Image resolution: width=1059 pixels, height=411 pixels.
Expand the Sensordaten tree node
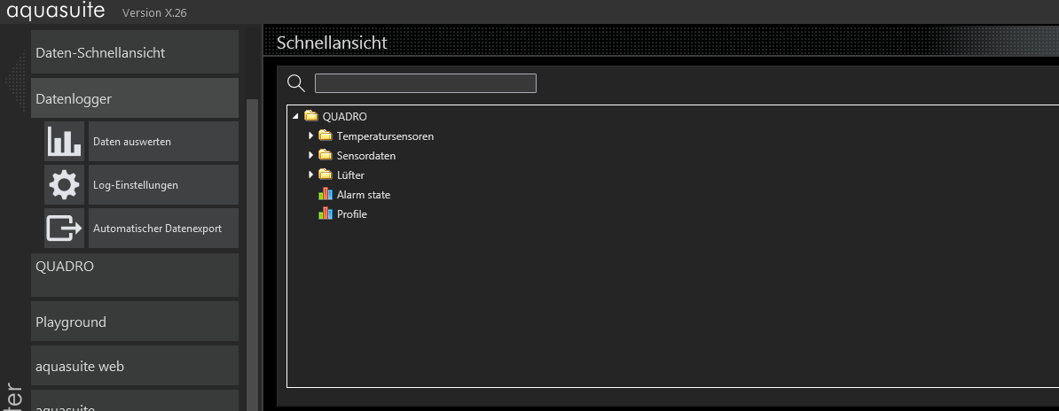(x=310, y=155)
